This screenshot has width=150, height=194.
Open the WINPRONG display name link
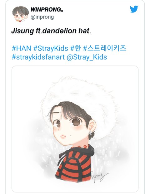point(47,10)
